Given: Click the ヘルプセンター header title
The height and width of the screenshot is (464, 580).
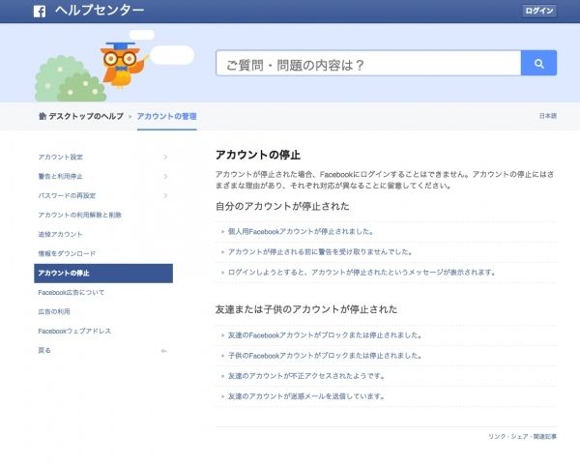Looking at the screenshot, I should [100, 12].
